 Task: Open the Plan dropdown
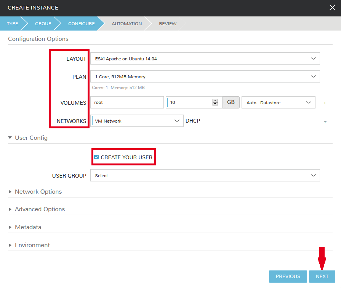point(205,77)
